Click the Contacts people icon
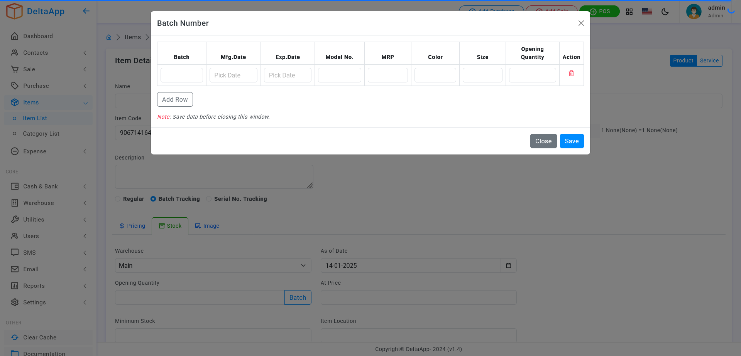This screenshot has height=356, width=741. [15, 53]
